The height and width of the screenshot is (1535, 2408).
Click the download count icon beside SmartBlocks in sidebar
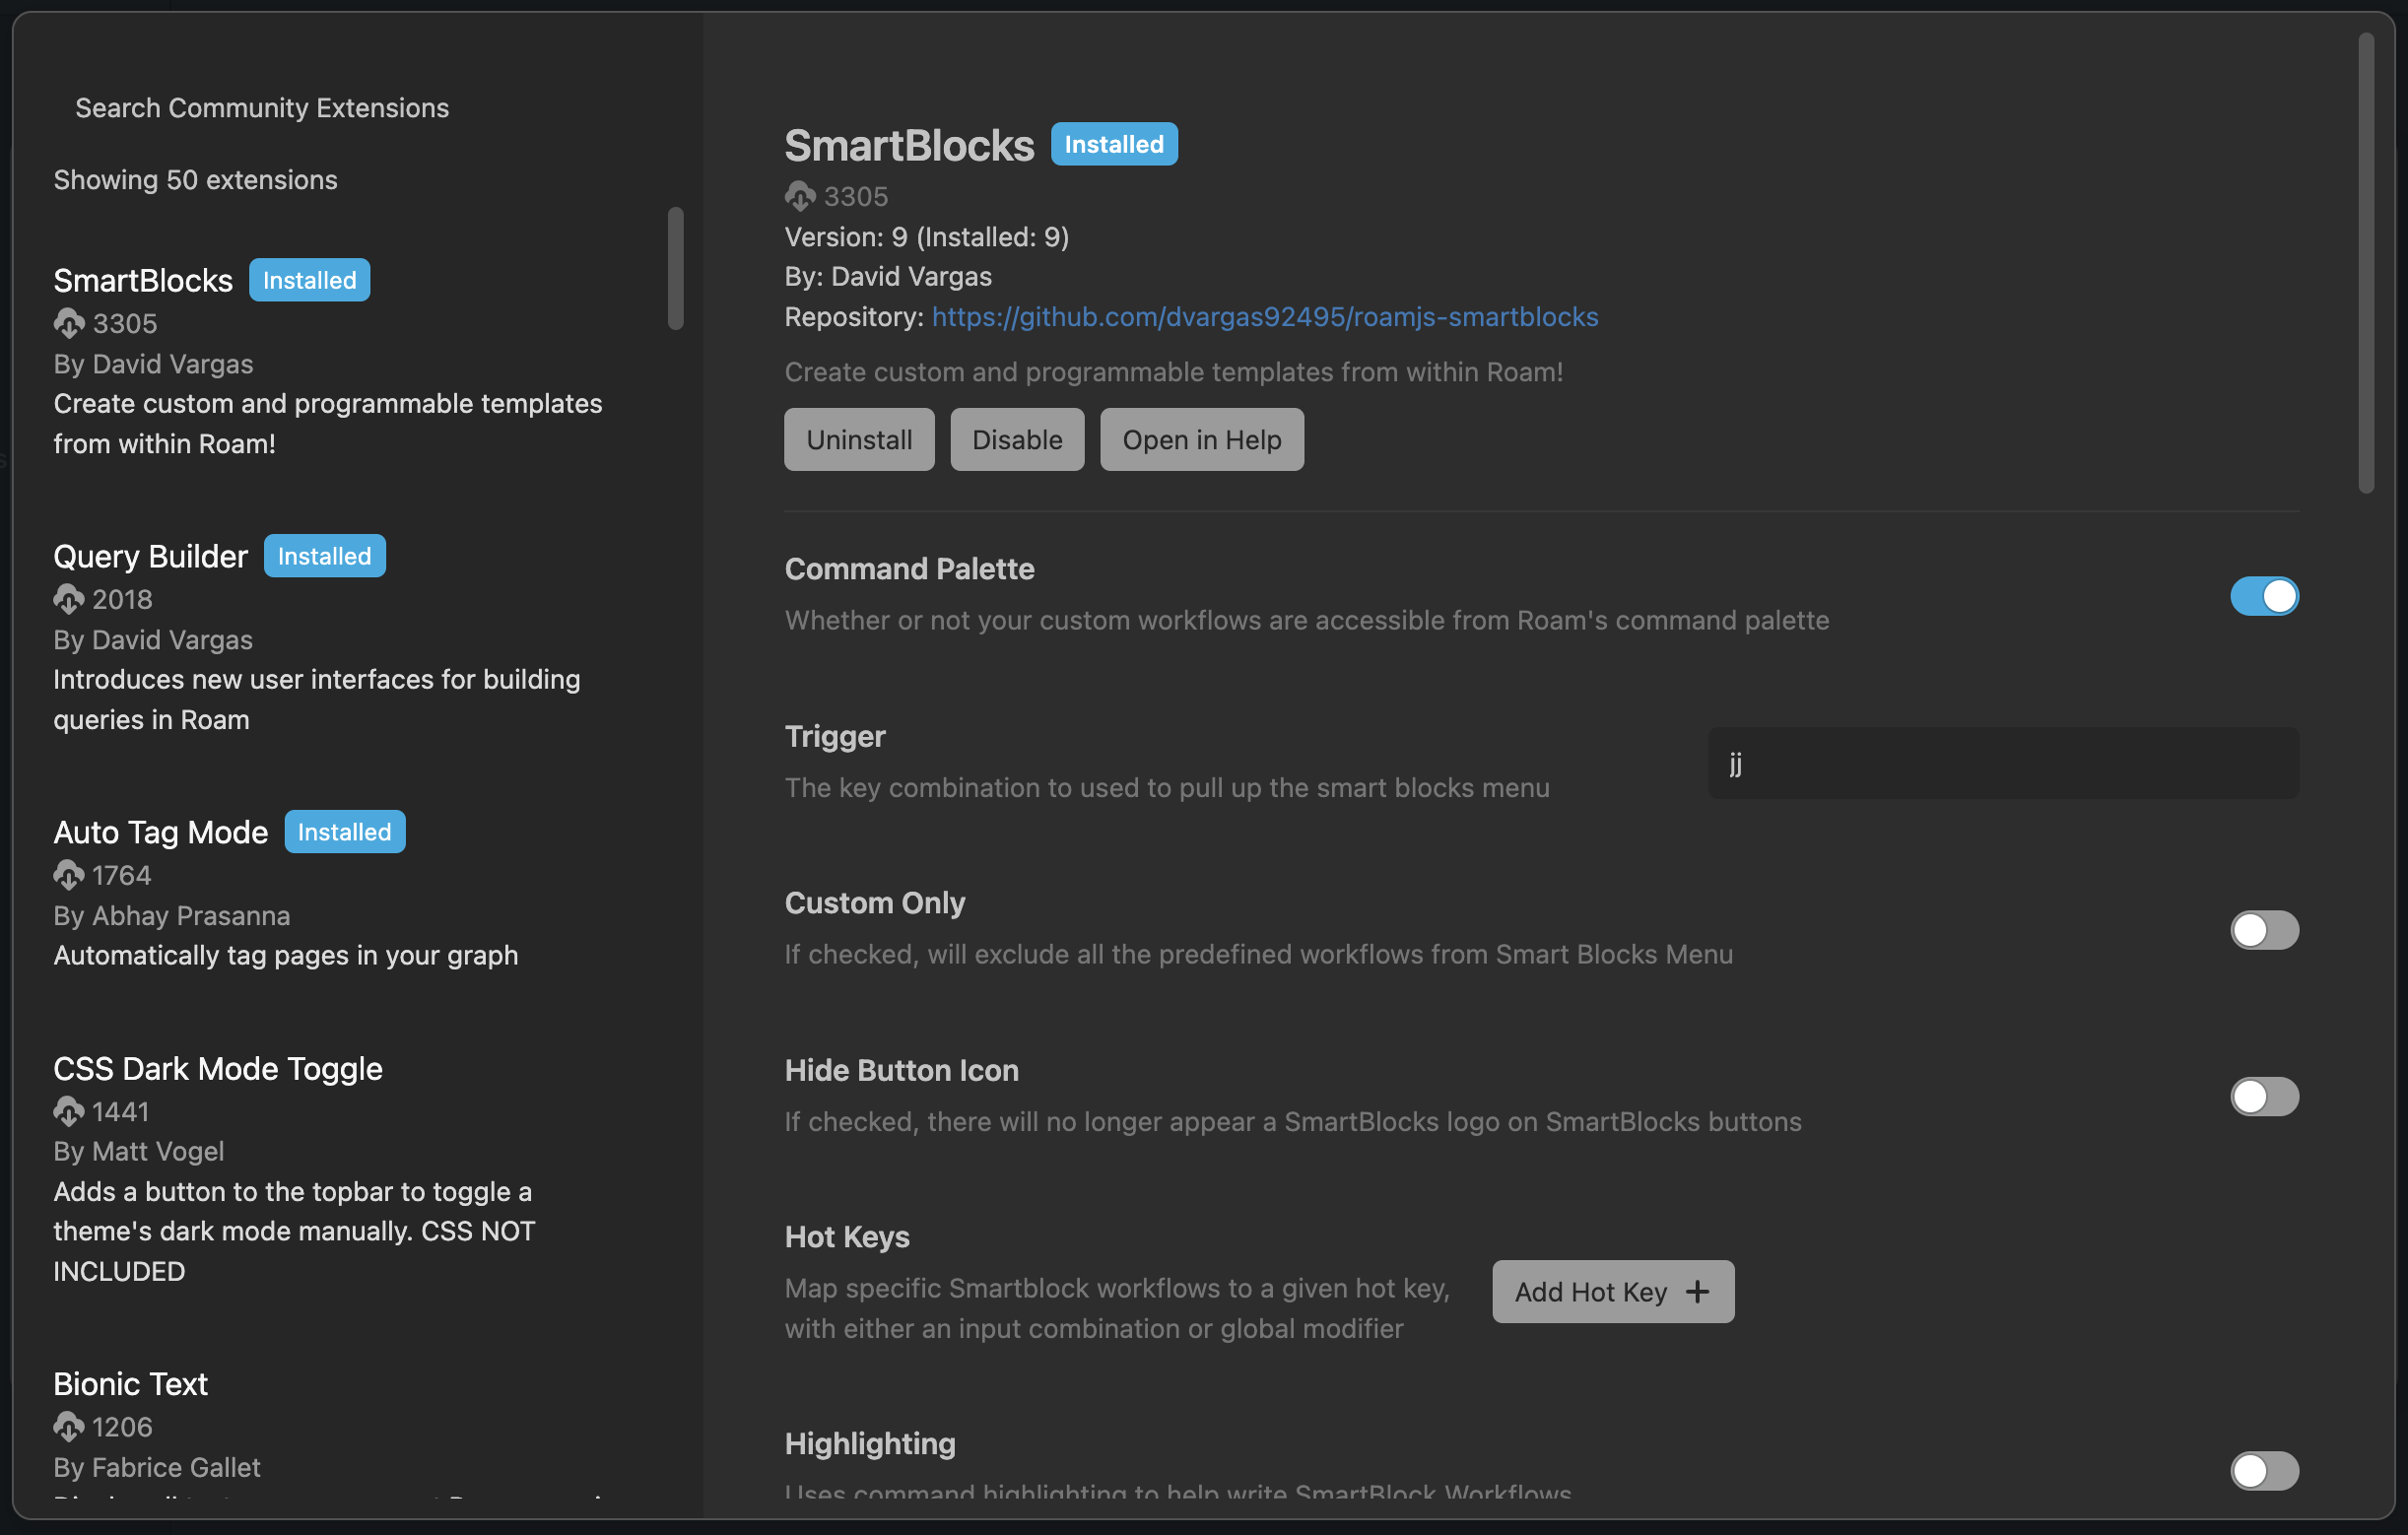68,323
